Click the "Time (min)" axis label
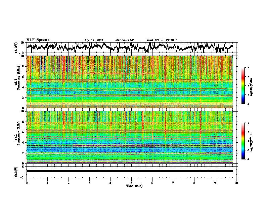 pos(134,186)
